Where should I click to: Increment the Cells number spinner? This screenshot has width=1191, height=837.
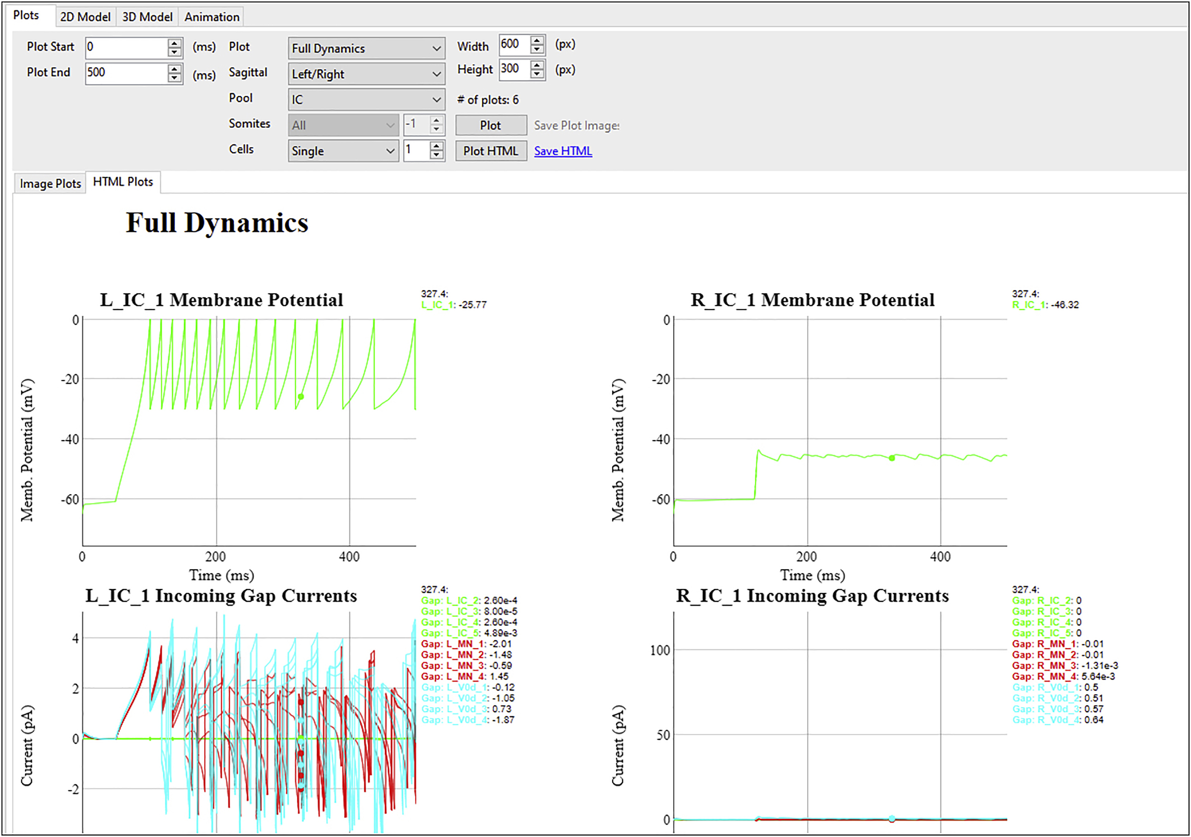pyautogui.click(x=437, y=146)
